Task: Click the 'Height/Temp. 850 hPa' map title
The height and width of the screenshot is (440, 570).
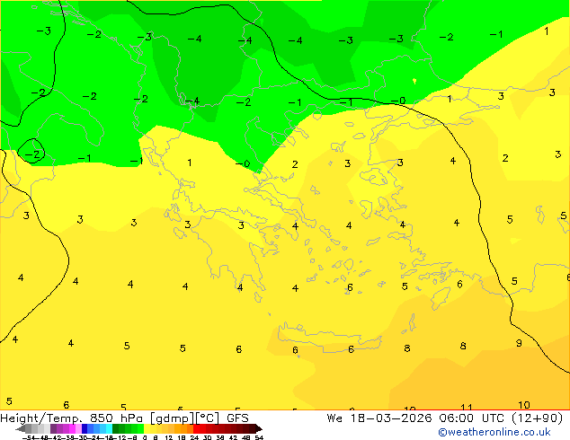Action: click(x=71, y=418)
